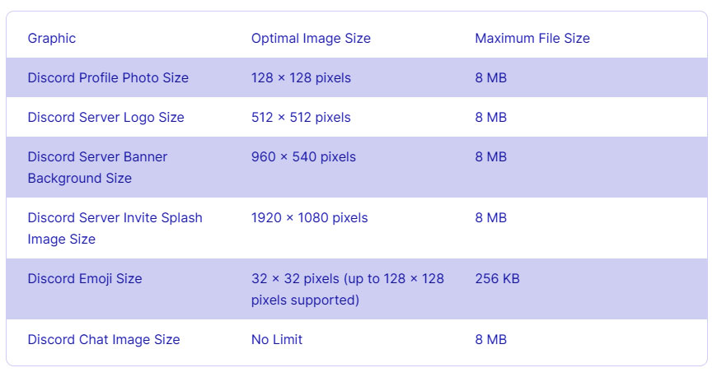Select Discord Server Banner Background Size cell
717x377 pixels.
pyautogui.click(x=97, y=167)
